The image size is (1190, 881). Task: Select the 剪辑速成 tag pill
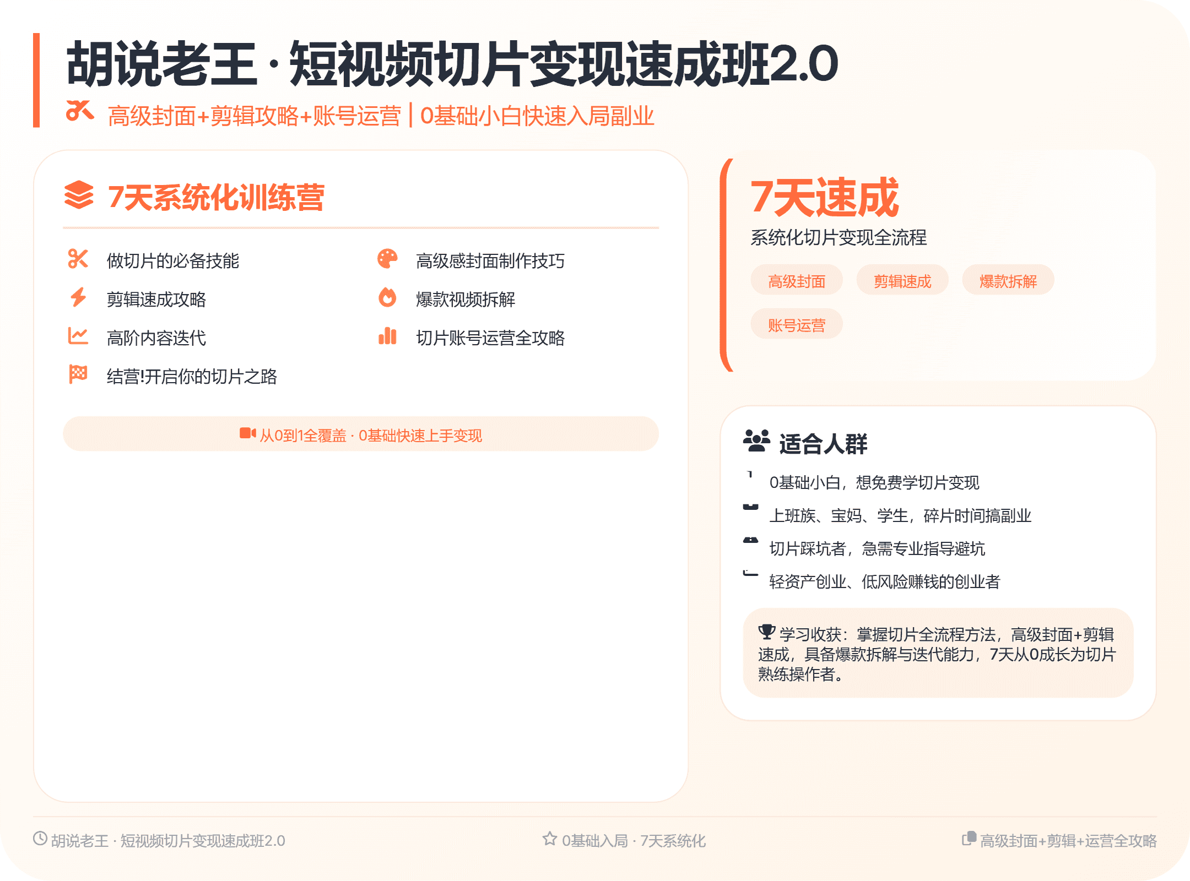[x=902, y=280]
